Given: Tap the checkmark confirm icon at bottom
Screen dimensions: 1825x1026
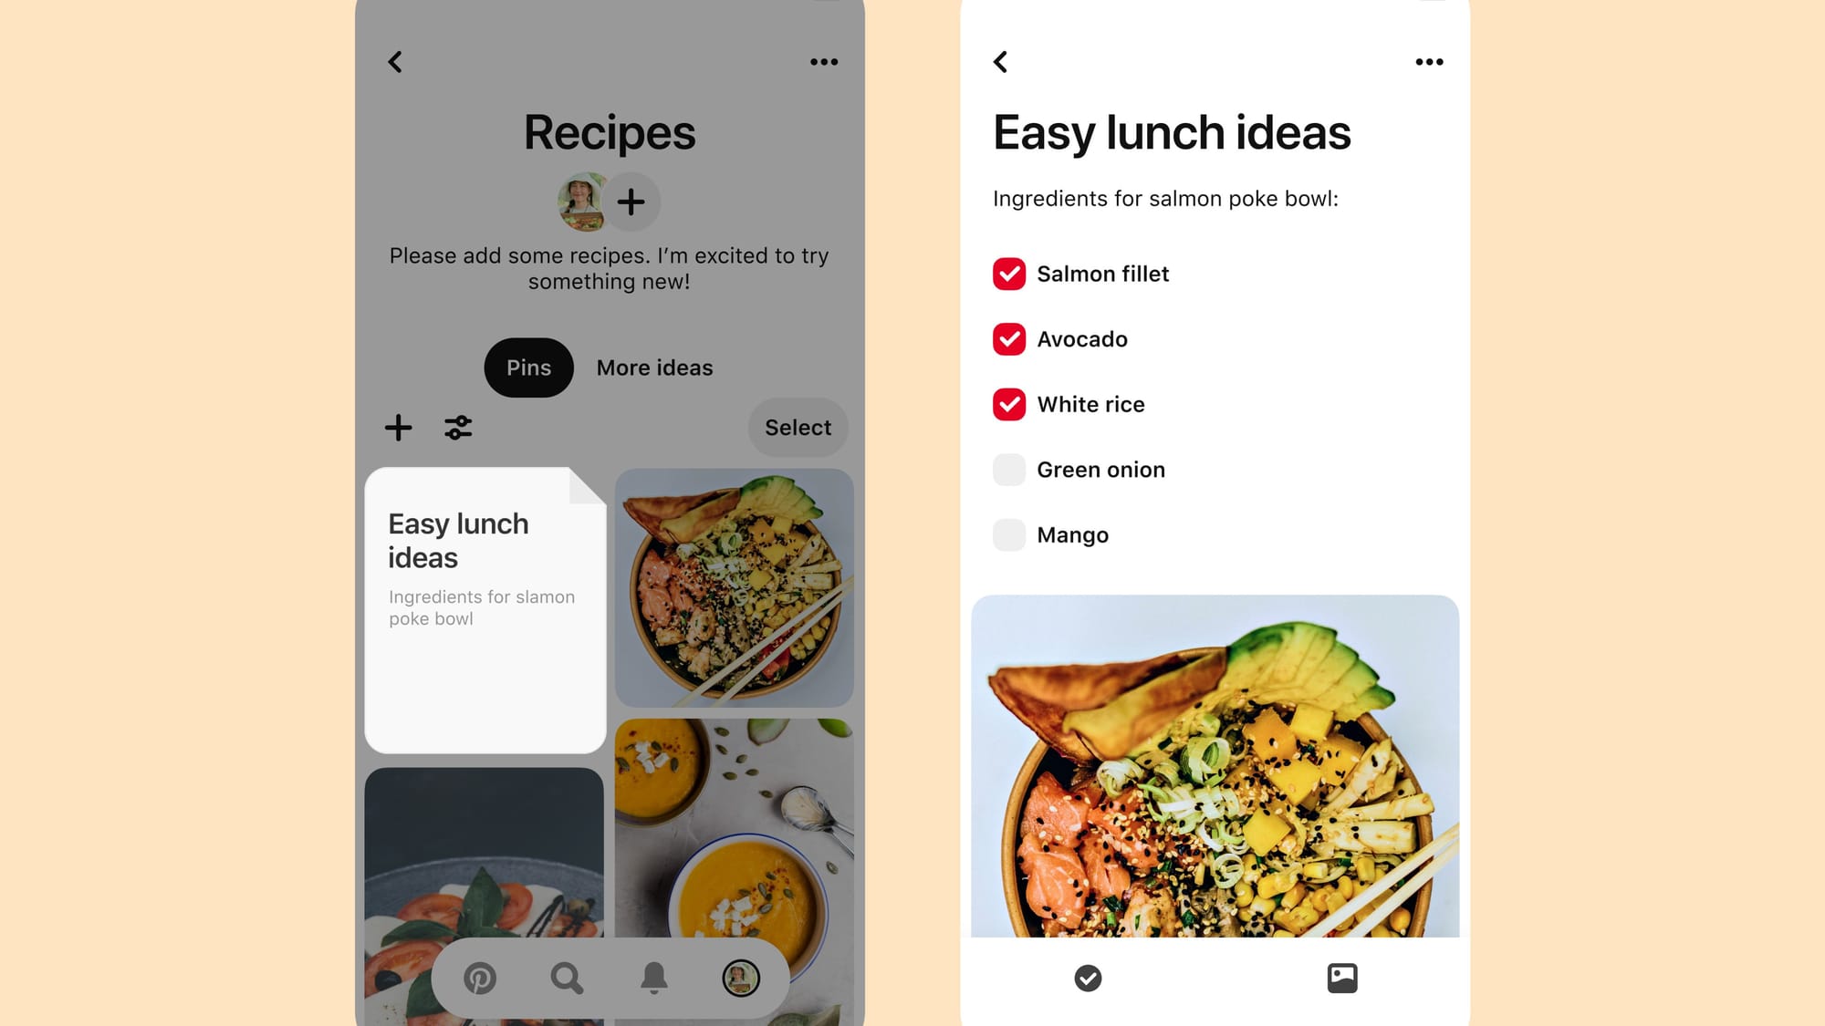Looking at the screenshot, I should (x=1088, y=979).
